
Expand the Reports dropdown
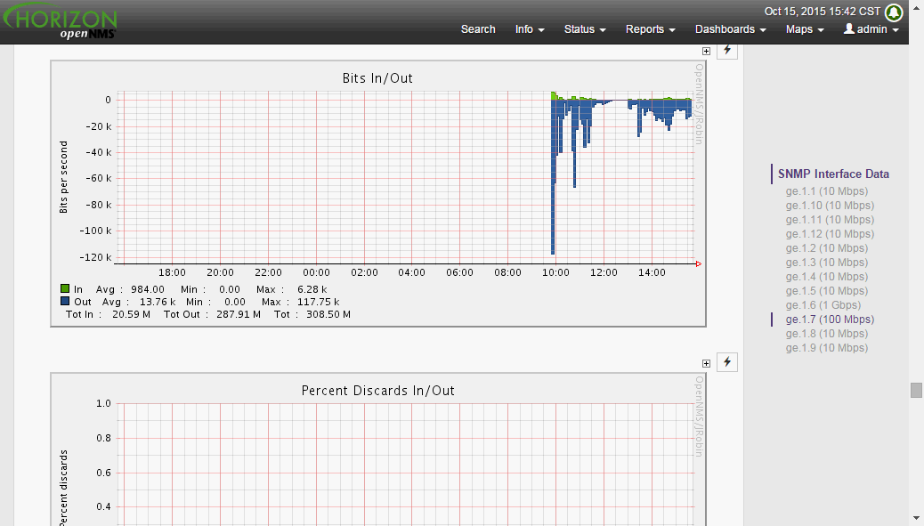click(650, 29)
